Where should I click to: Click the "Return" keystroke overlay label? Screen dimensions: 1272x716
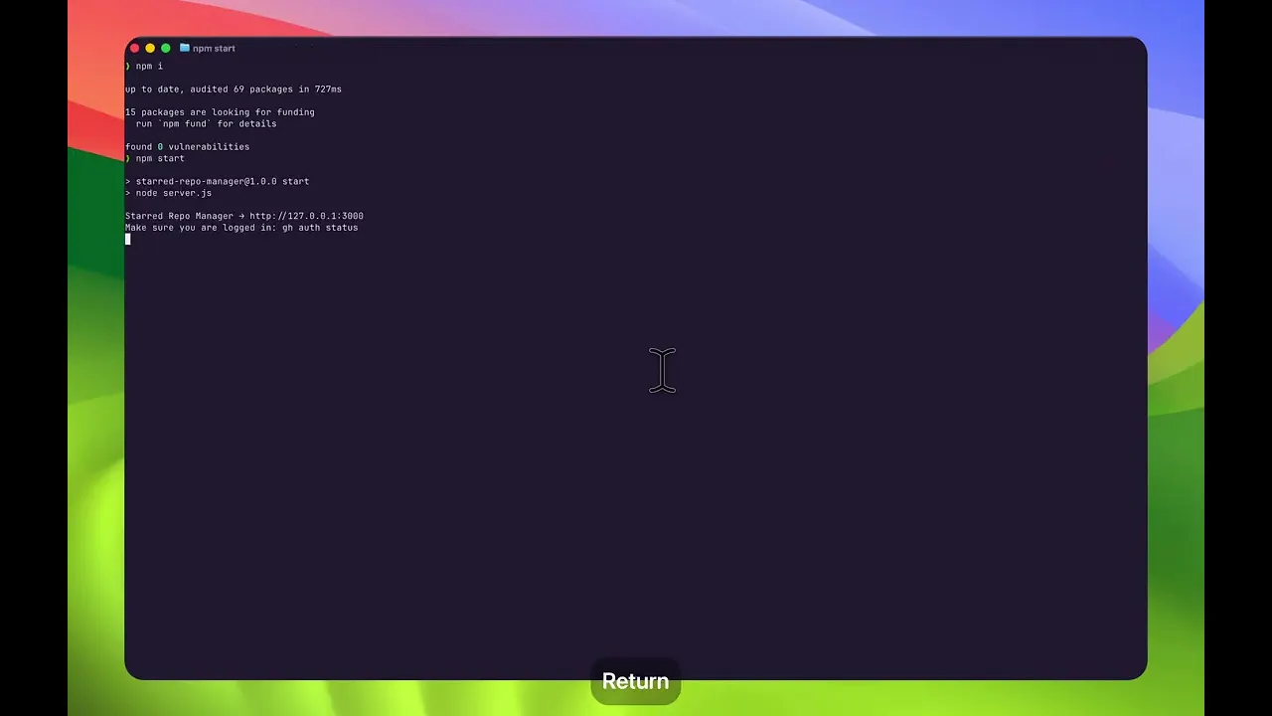click(x=635, y=681)
